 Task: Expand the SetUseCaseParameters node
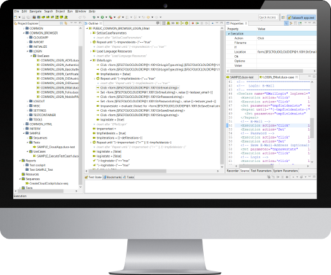tap(91, 33)
